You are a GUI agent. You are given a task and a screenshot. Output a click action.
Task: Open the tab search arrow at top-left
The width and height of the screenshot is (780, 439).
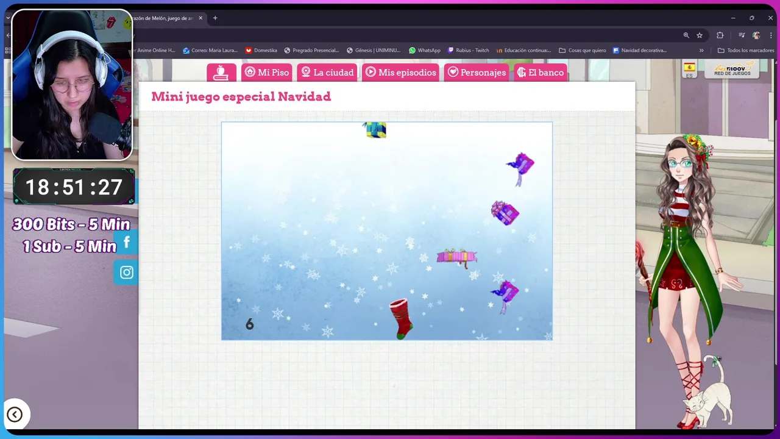(x=7, y=18)
